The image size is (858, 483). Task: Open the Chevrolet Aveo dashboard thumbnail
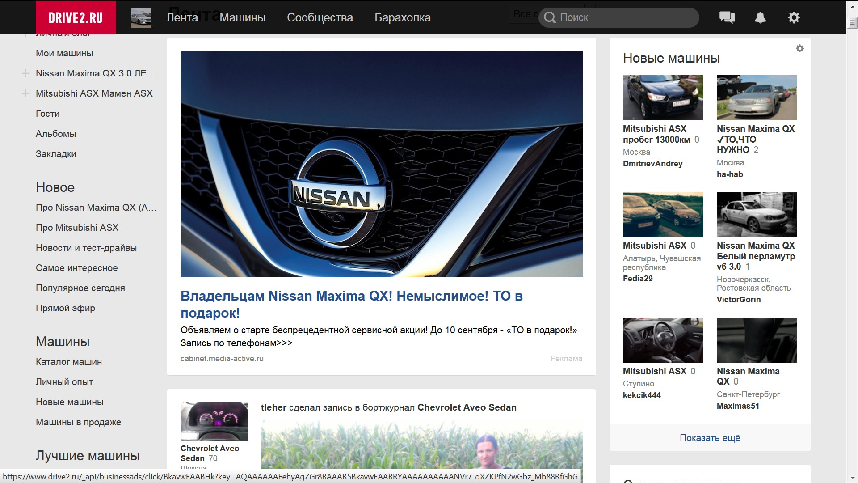214,421
